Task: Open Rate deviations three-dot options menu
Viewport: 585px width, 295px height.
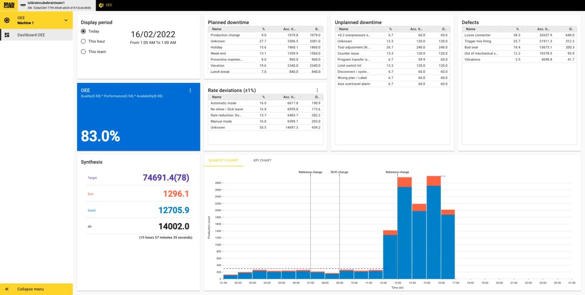Action: click(317, 91)
